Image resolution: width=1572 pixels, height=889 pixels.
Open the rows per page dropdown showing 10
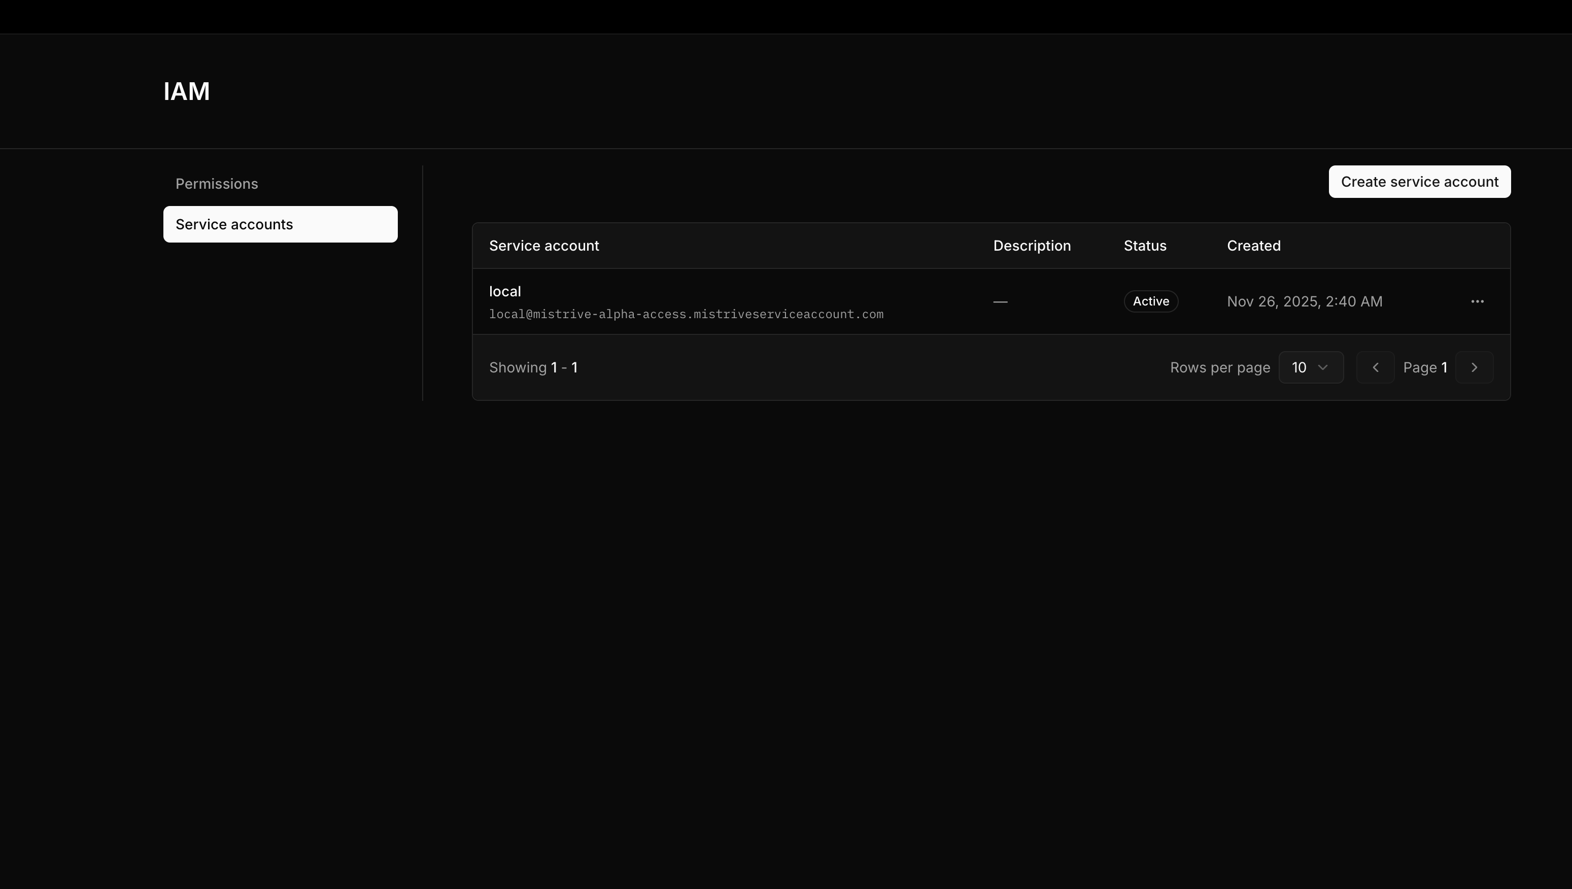pos(1311,367)
